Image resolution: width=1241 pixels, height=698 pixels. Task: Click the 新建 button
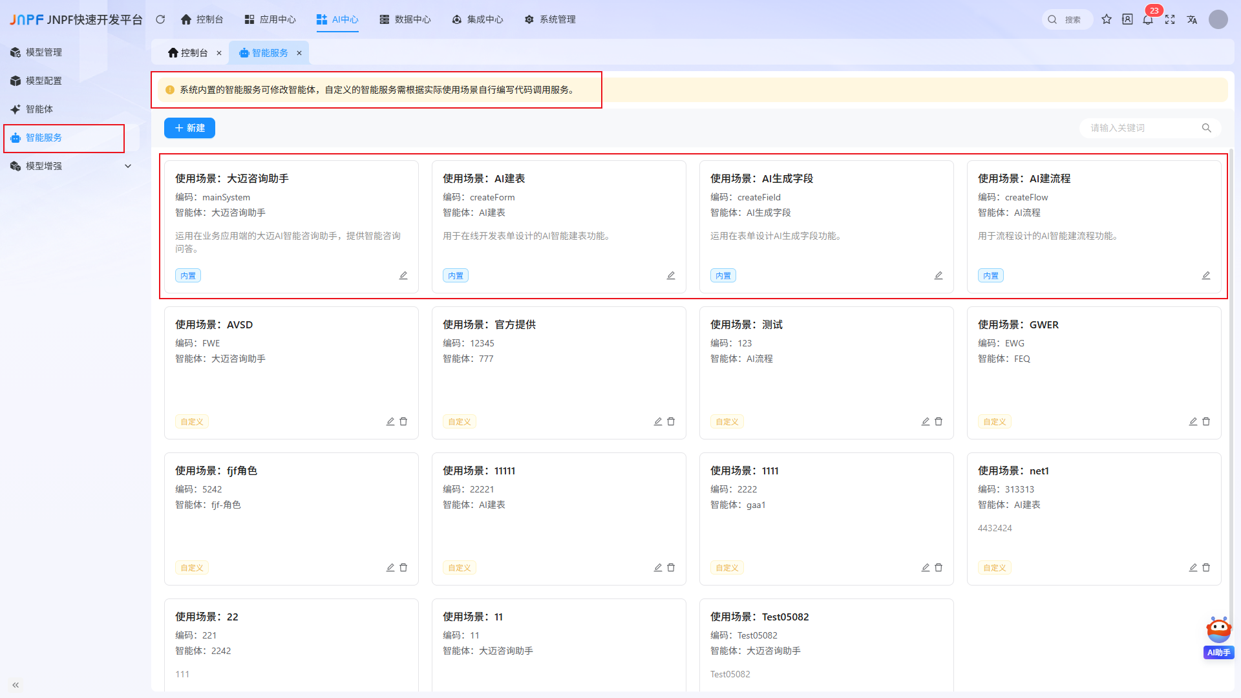coord(189,128)
